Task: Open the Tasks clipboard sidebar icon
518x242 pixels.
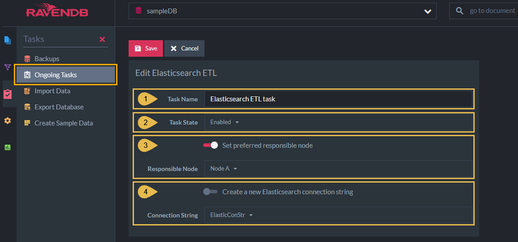Action: click(8, 94)
